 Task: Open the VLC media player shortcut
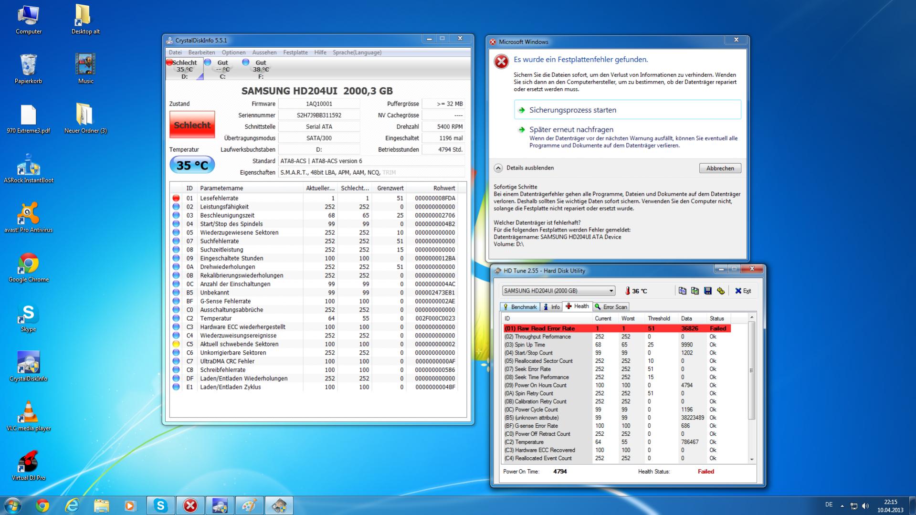tap(29, 417)
